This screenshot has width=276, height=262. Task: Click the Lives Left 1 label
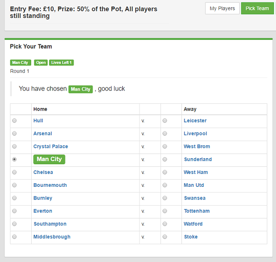61,62
